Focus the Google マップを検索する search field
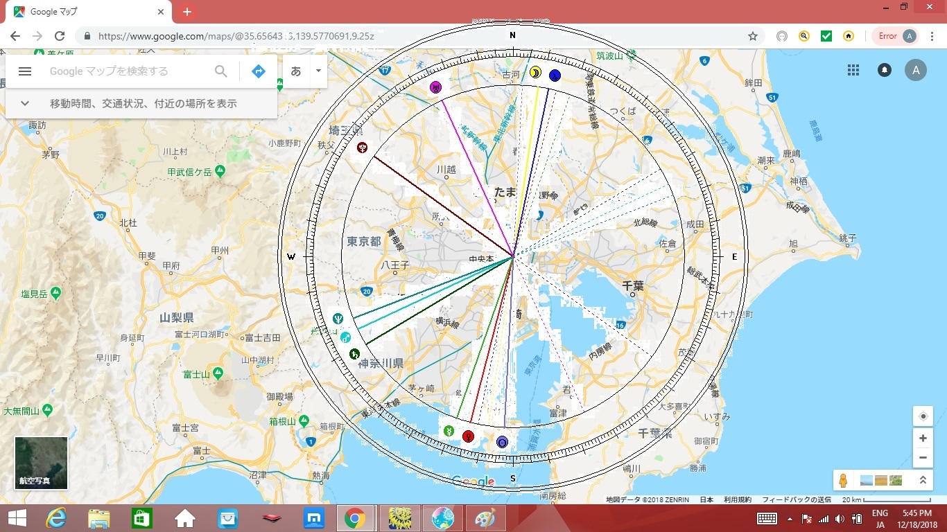 tap(128, 71)
